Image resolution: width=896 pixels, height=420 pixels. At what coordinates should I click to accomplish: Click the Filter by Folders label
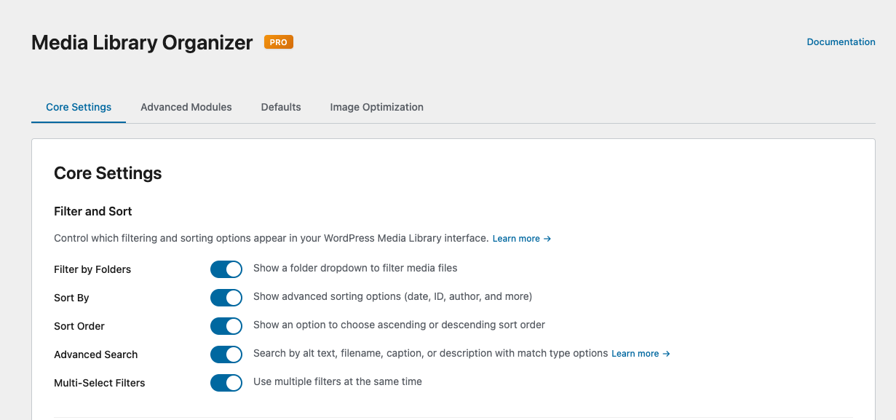click(x=92, y=269)
